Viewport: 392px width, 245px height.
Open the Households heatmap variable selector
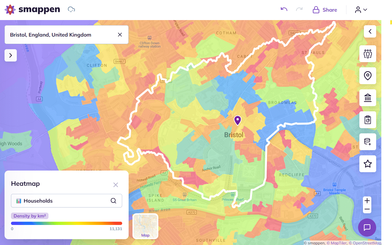pos(66,201)
